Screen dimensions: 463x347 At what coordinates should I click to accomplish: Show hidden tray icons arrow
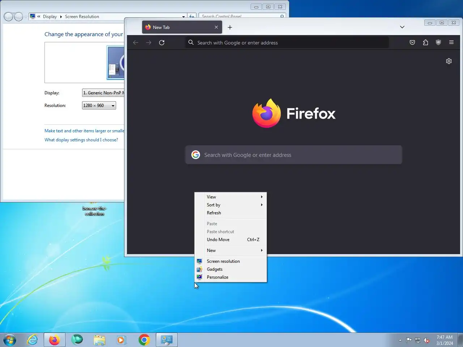[400, 340]
